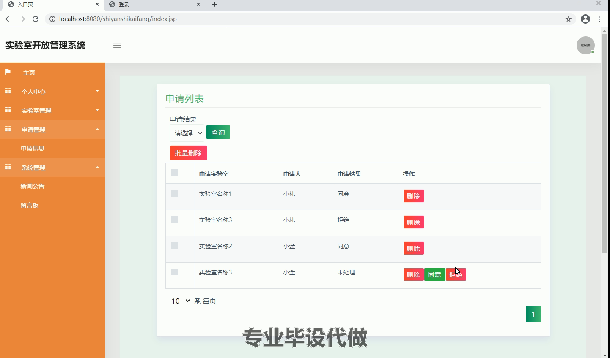Close the 登录 tab

click(x=198, y=4)
